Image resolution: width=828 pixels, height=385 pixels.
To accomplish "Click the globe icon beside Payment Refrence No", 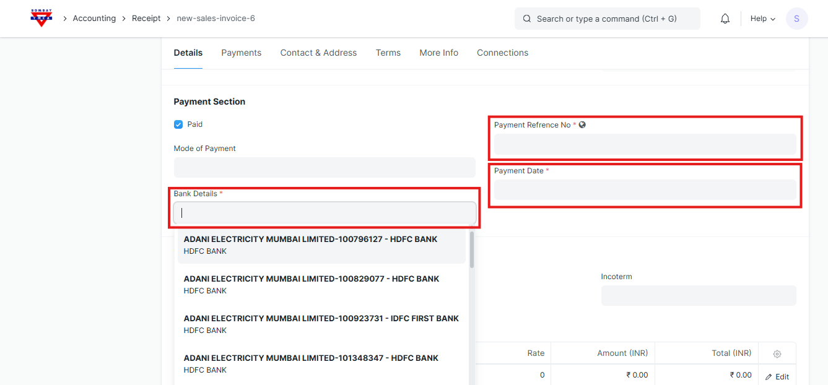I will [x=582, y=124].
